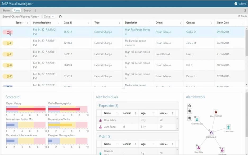Switch to the Search tab
The image size is (248, 155).
28,11
